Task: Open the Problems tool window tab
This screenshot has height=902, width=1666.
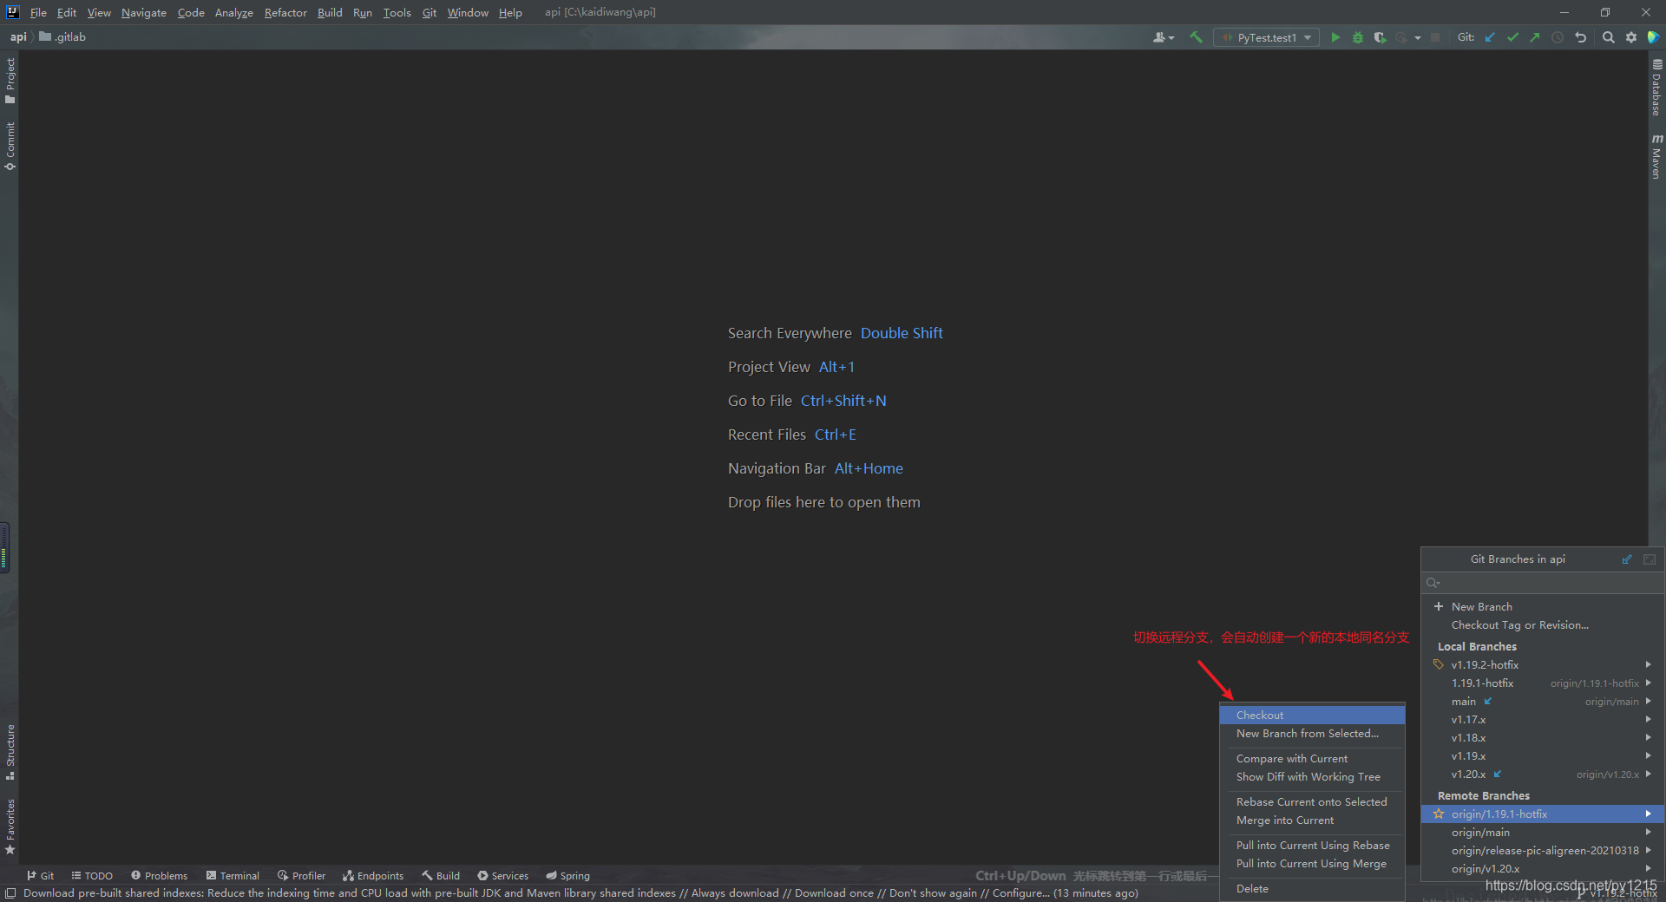Action: 159,876
